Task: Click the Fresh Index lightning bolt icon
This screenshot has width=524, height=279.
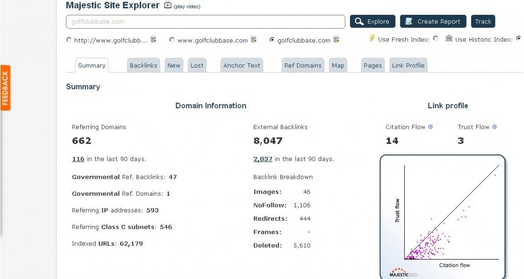Action: (372, 38)
